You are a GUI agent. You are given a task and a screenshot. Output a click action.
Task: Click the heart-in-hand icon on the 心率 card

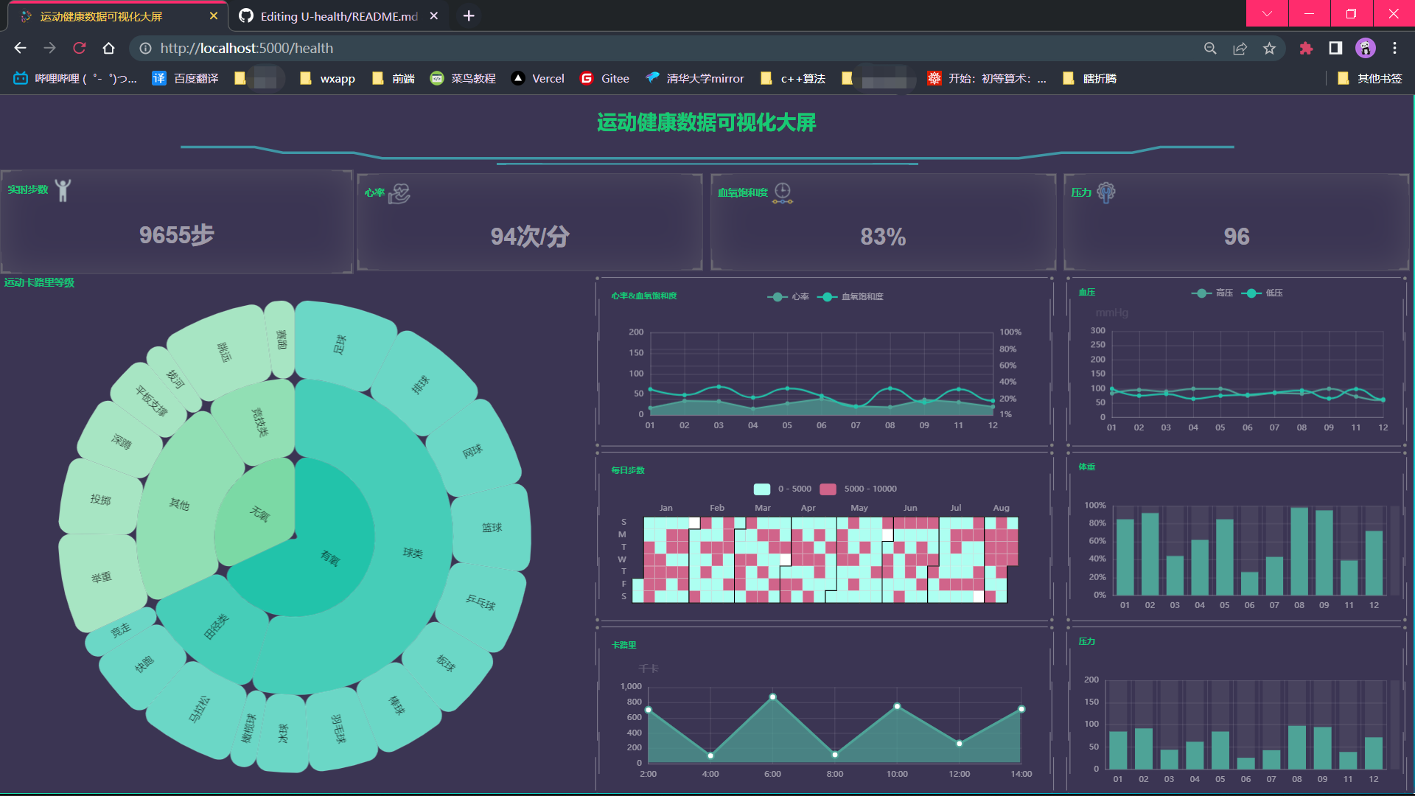(400, 193)
